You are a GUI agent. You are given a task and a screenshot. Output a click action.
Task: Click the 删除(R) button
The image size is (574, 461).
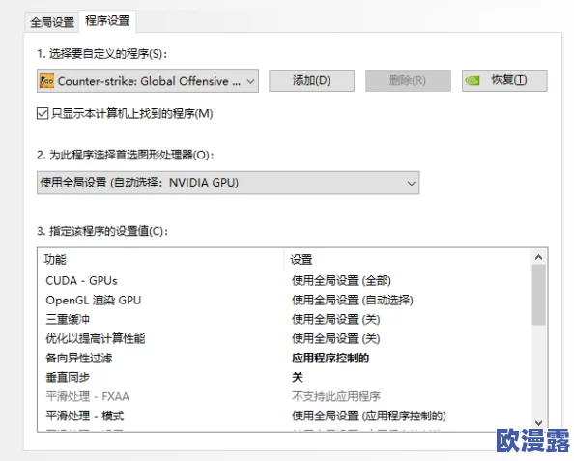pyautogui.click(x=408, y=80)
